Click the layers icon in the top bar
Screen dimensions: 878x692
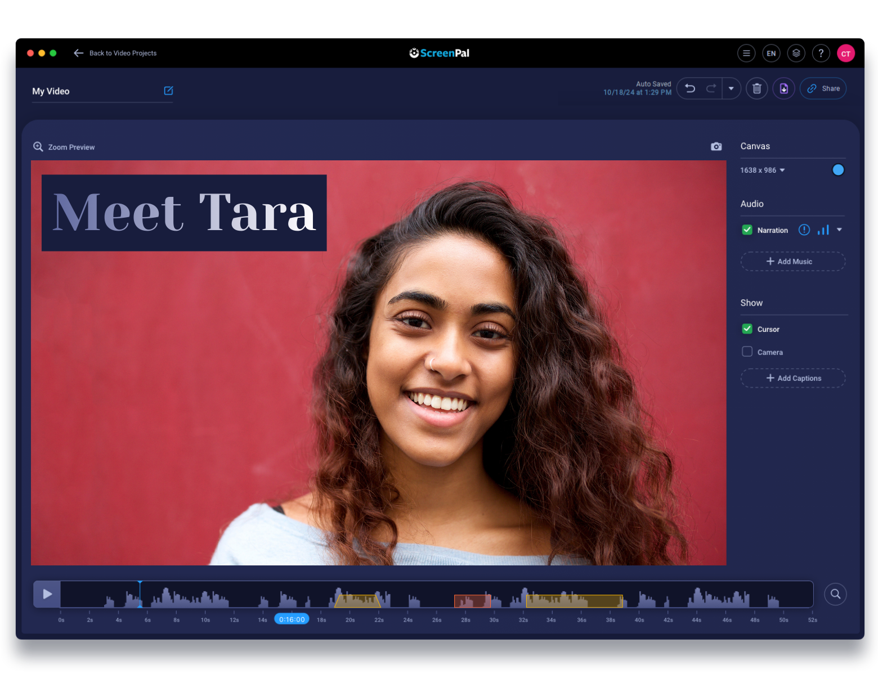pos(796,53)
